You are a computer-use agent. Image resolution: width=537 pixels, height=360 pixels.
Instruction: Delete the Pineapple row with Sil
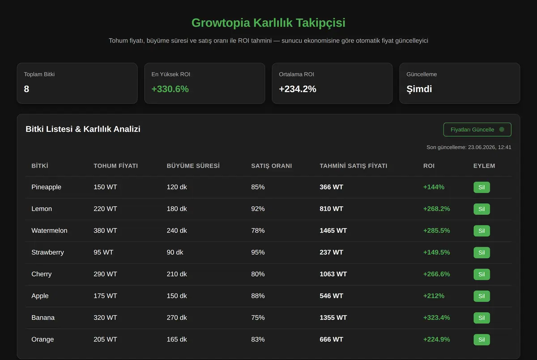(482, 187)
